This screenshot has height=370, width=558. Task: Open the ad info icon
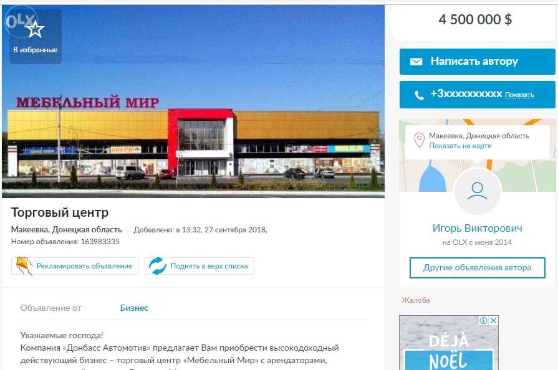tap(483, 320)
